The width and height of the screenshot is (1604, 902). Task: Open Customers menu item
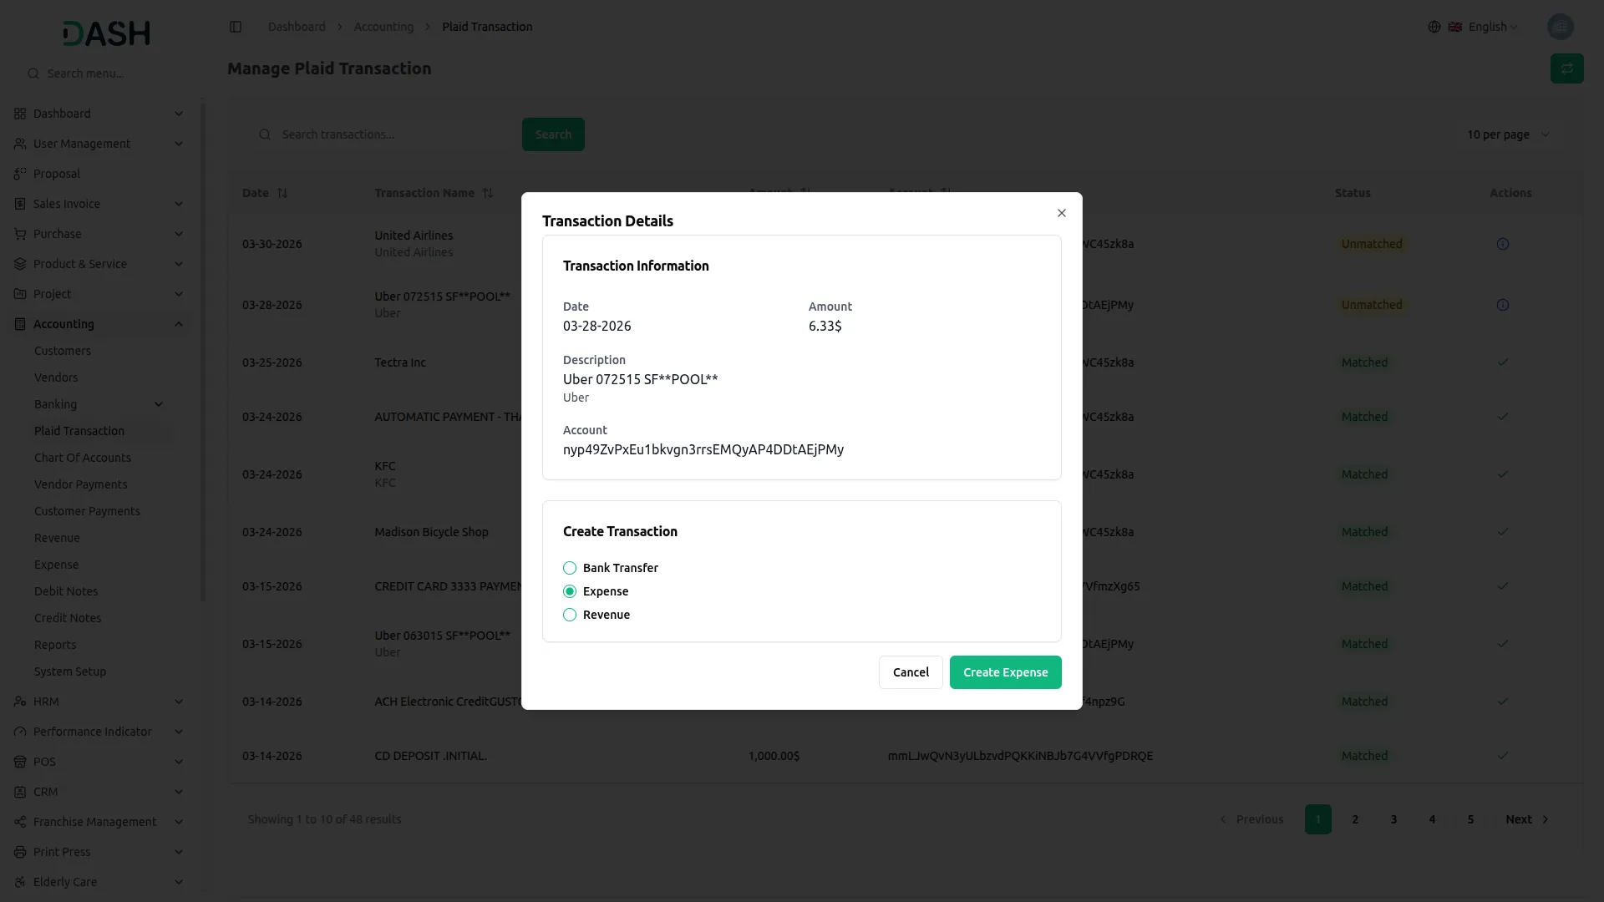(63, 351)
